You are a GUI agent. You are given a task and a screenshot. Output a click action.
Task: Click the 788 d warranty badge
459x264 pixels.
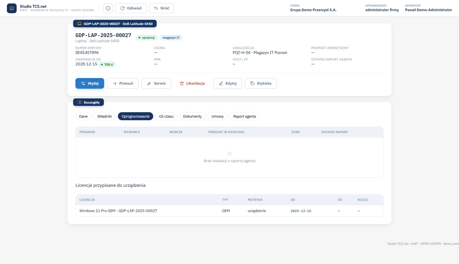coord(107,65)
